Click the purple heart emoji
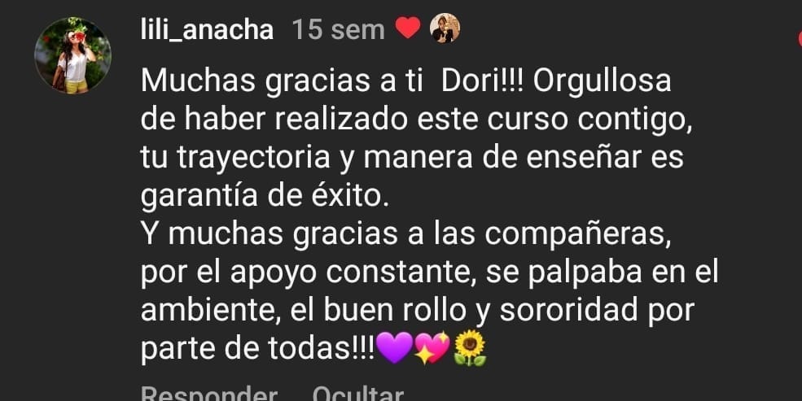Viewport: 802px width, 401px height. [394, 348]
